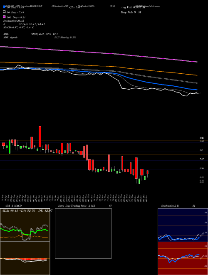Click the magenta 200-day moving average line
This screenshot has width=208, height=275.
98,52
